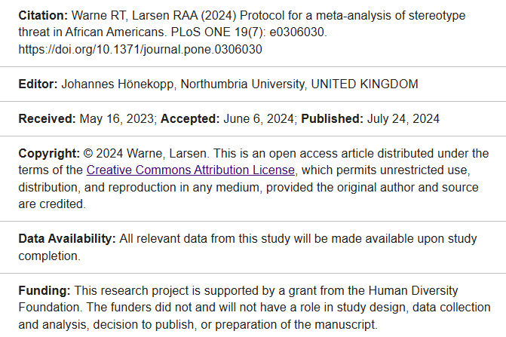Viewport: 506px width, 337px height.
Task: Click the "UNITED KINGDOM" country text
Action: tap(364, 84)
